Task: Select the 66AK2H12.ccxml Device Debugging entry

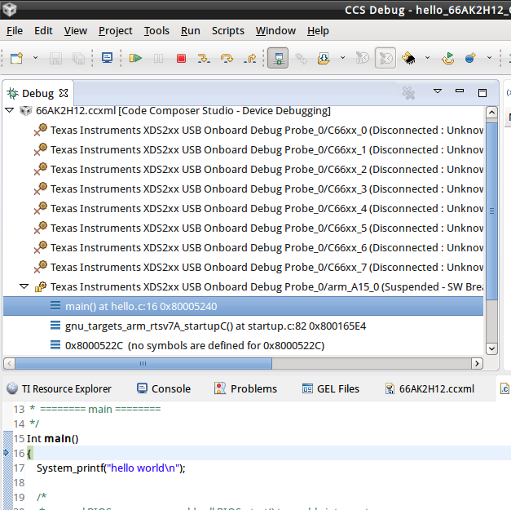Action: pos(183,111)
